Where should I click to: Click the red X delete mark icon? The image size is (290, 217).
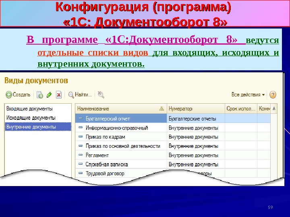(x=59, y=95)
